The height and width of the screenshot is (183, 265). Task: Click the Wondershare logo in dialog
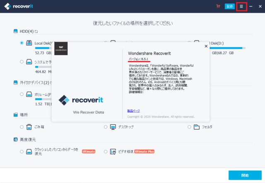61,48
